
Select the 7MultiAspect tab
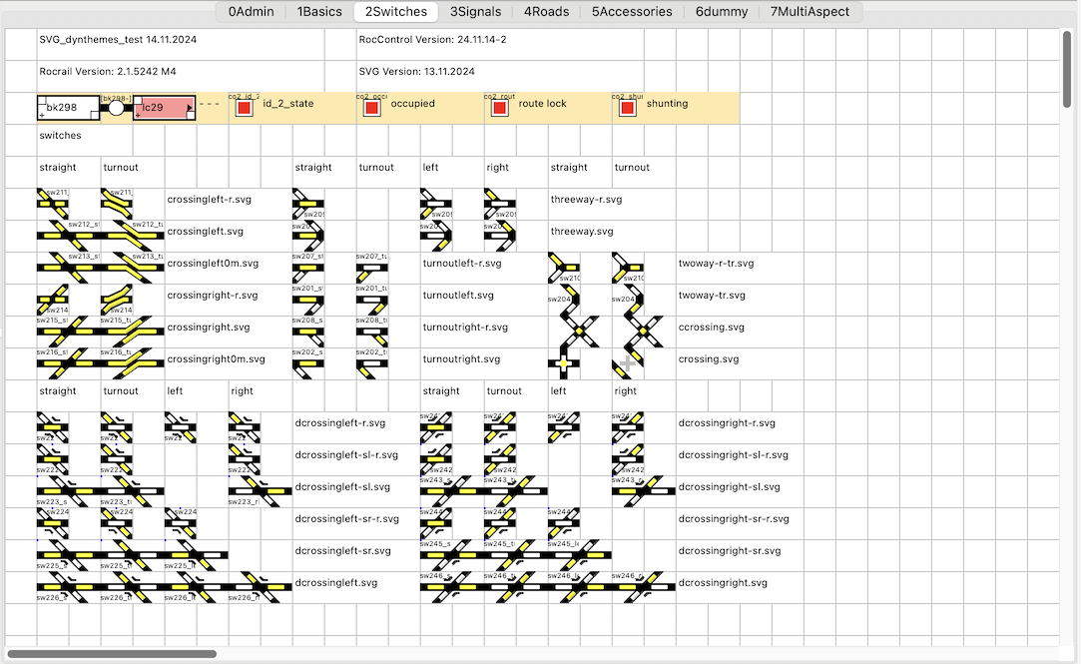[810, 12]
